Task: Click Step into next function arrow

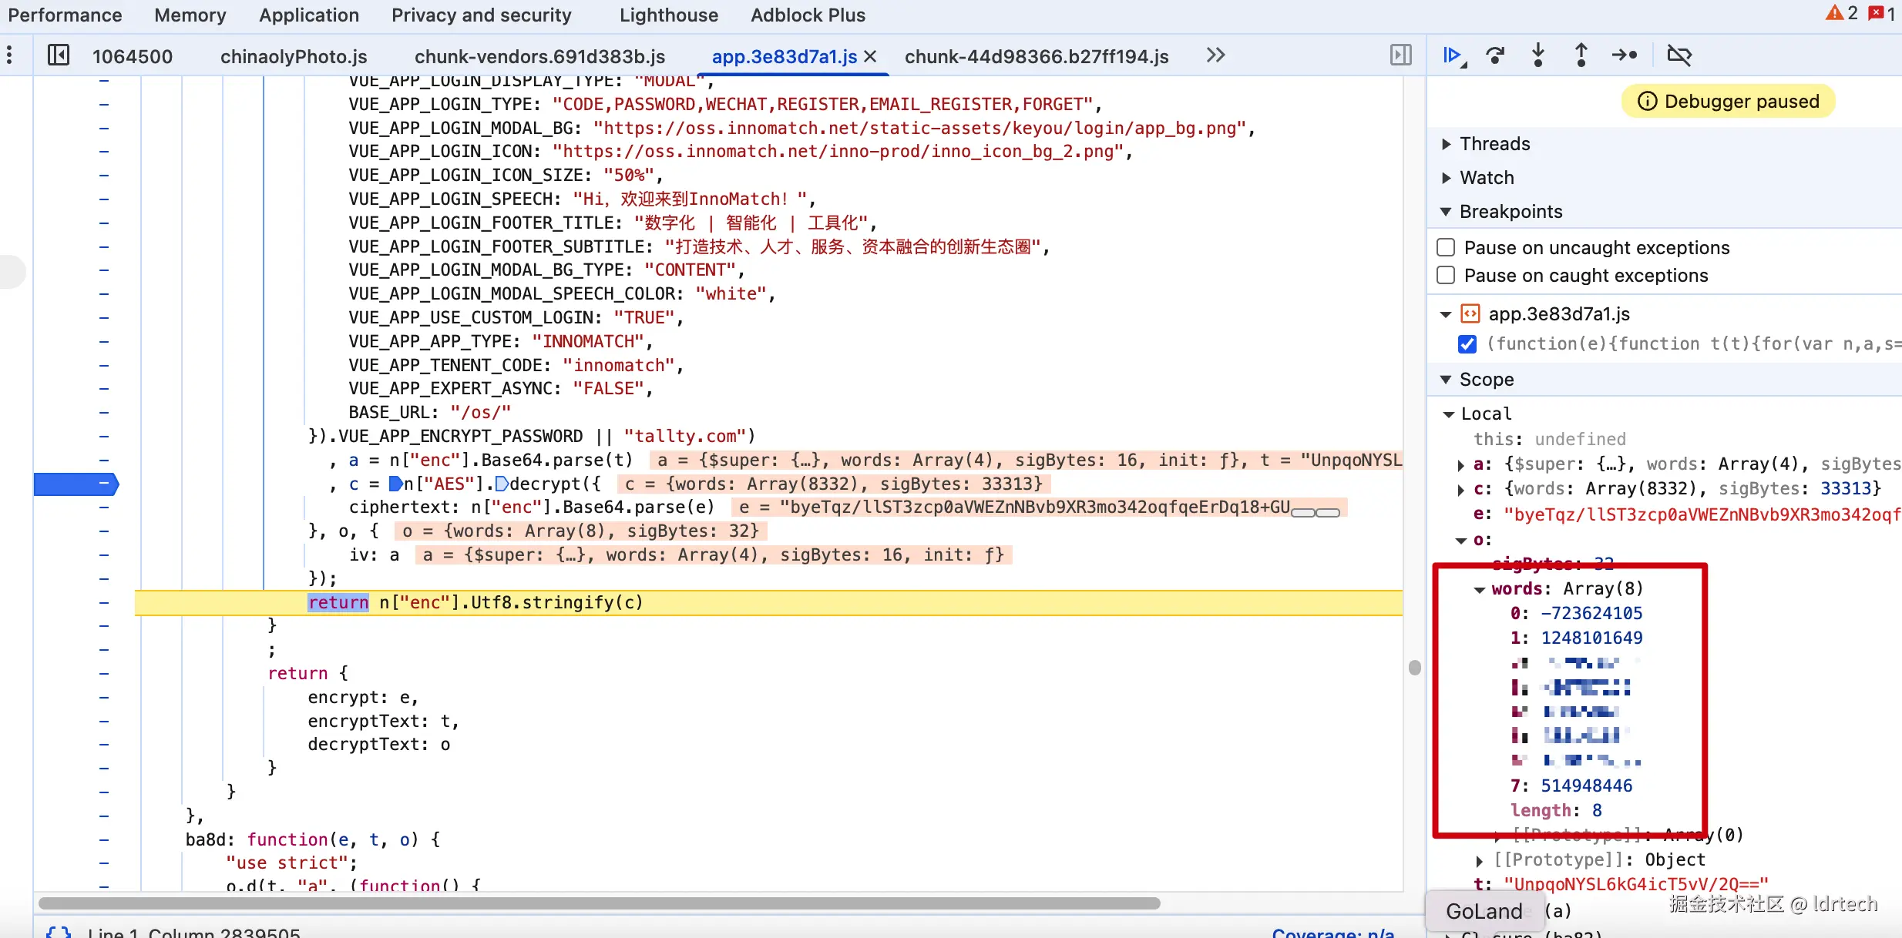Action: point(1538,55)
